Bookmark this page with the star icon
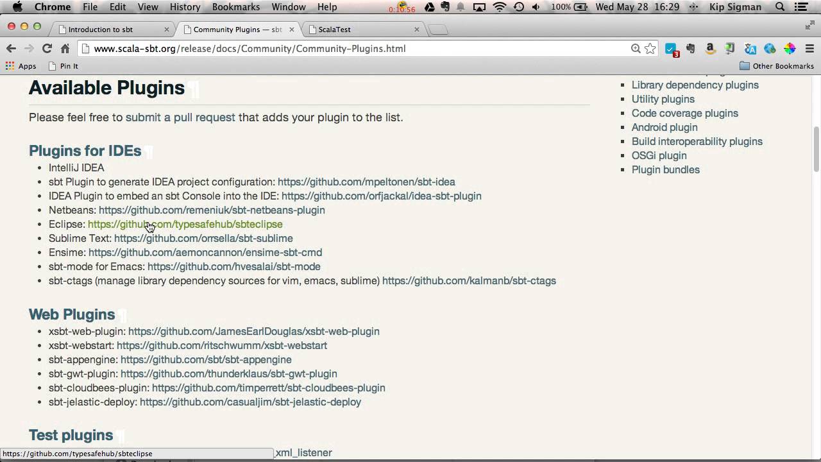 tap(650, 49)
